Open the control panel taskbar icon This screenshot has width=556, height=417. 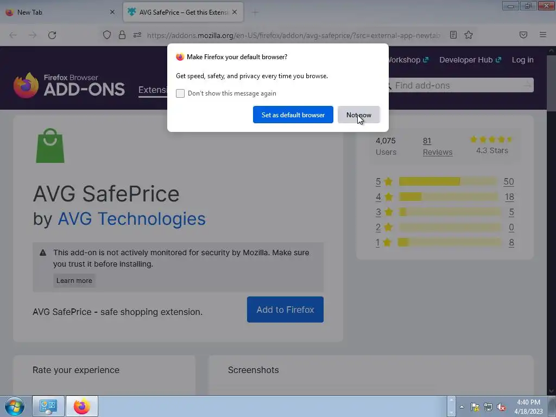pos(48,406)
